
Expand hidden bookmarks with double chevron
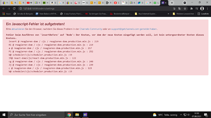point(168,14)
